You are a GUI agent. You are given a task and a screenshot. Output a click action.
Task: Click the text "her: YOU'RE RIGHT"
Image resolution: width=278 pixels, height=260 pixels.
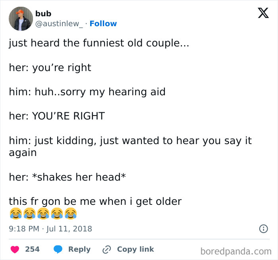coord(57,116)
